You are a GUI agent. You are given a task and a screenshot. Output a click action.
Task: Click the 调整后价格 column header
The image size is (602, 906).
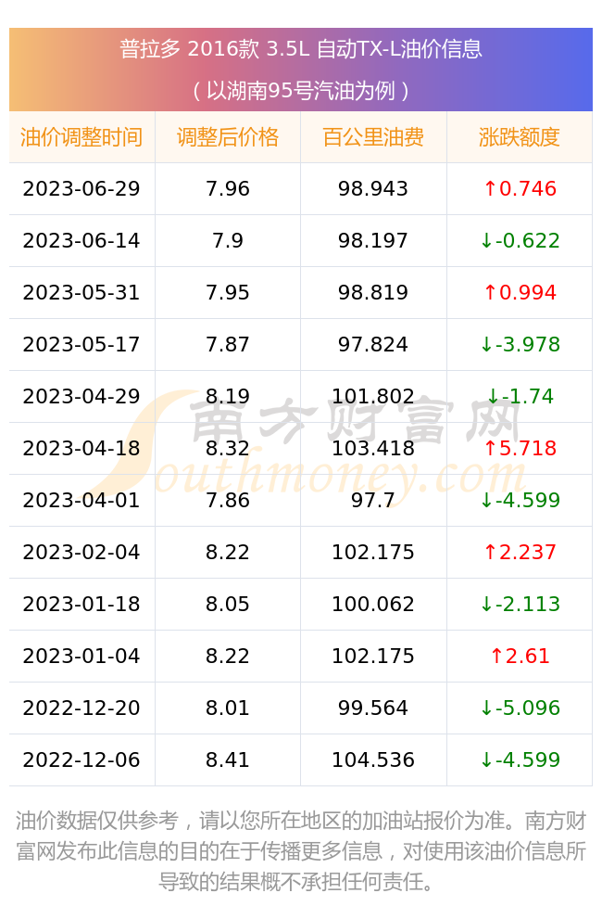228,137
